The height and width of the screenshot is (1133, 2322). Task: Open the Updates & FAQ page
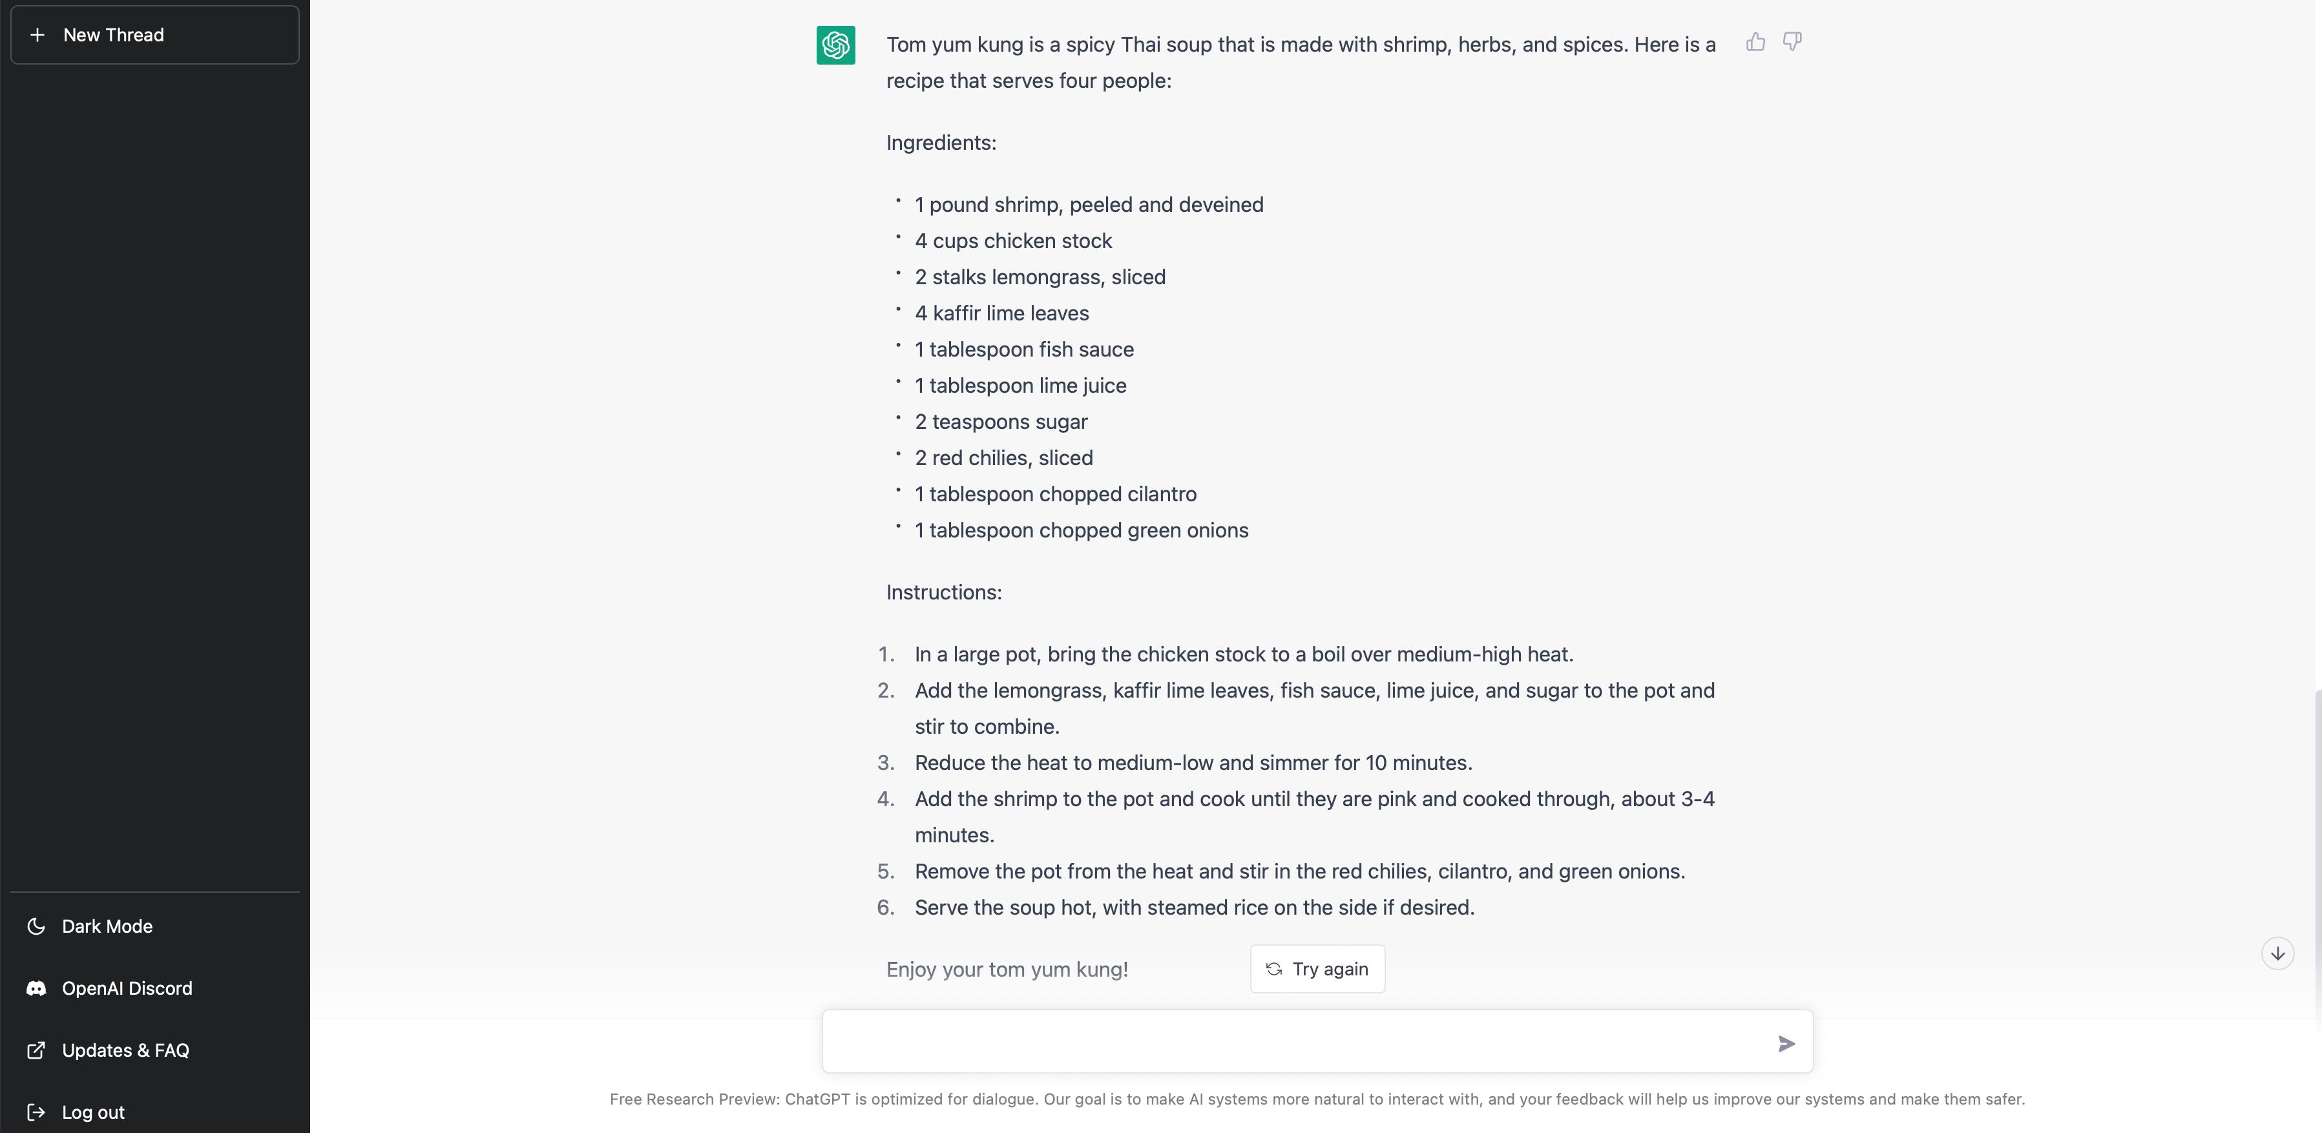[125, 1051]
